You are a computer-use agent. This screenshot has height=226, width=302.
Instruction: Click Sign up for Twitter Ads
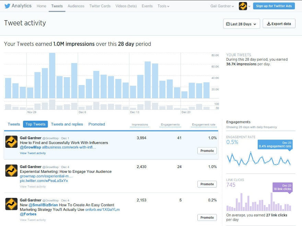[274, 6]
